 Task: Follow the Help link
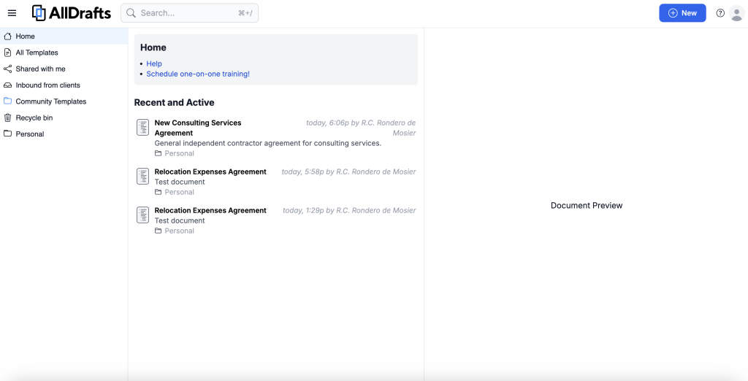[154, 64]
